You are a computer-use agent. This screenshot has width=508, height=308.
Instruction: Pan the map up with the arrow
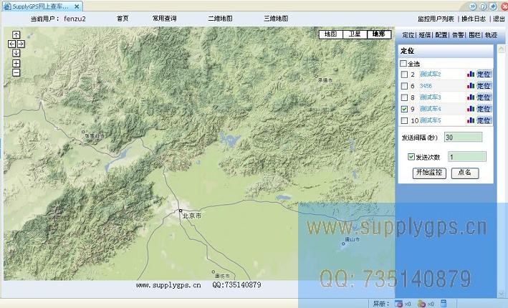pos(16,35)
